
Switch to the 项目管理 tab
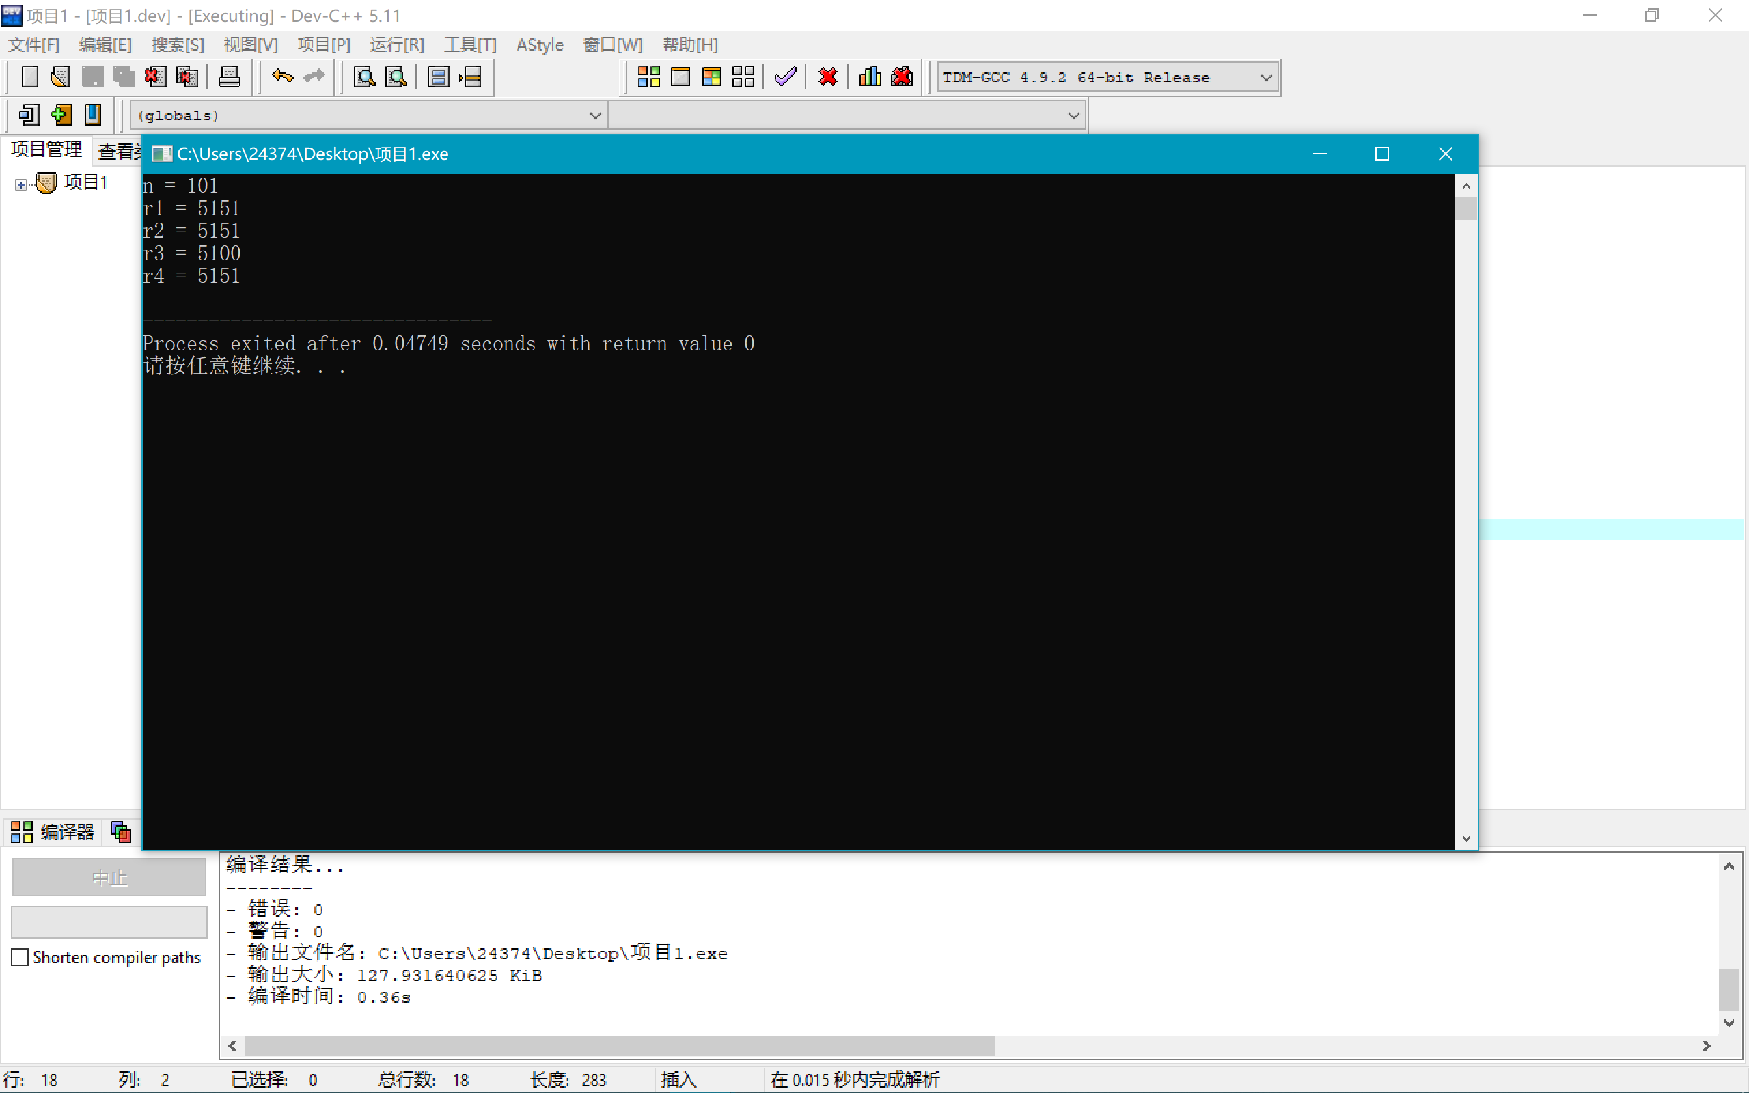point(46,150)
